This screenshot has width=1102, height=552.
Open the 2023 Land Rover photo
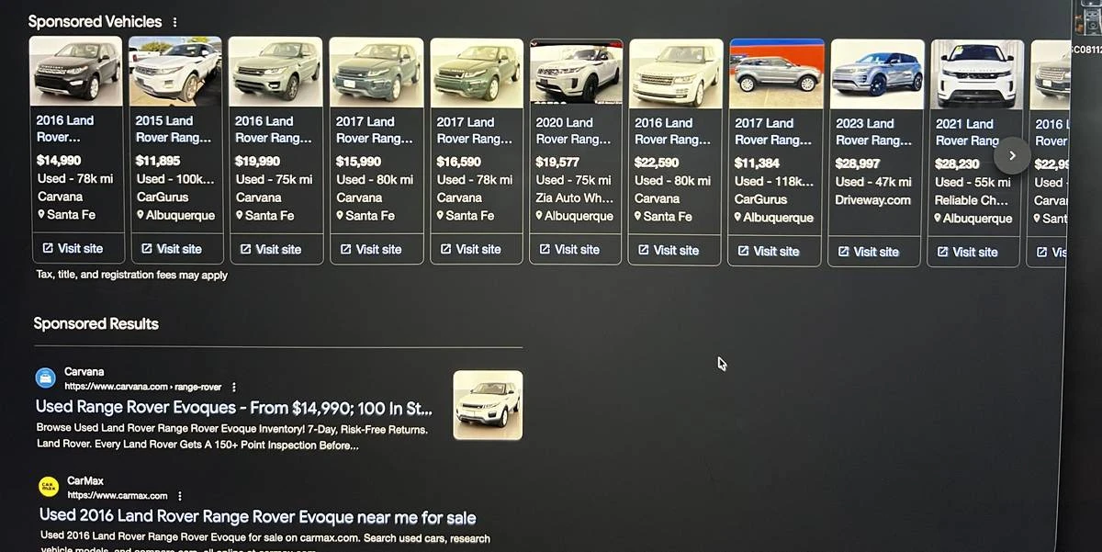pos(877,74)
